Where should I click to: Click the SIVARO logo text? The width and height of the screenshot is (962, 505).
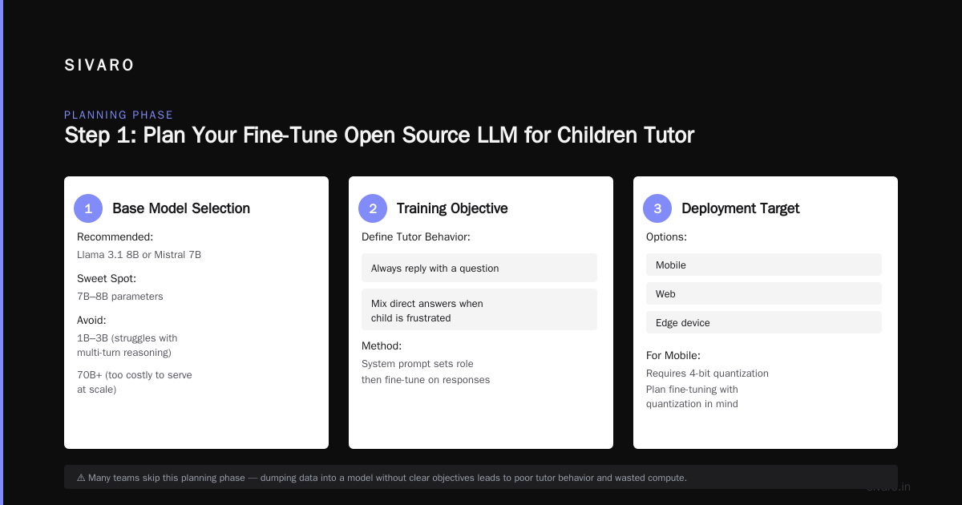[x=99, y=66]
